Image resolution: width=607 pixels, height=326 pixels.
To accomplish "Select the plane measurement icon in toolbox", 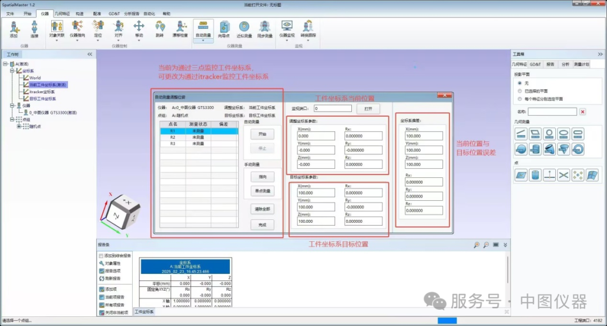I will (535, 134).
